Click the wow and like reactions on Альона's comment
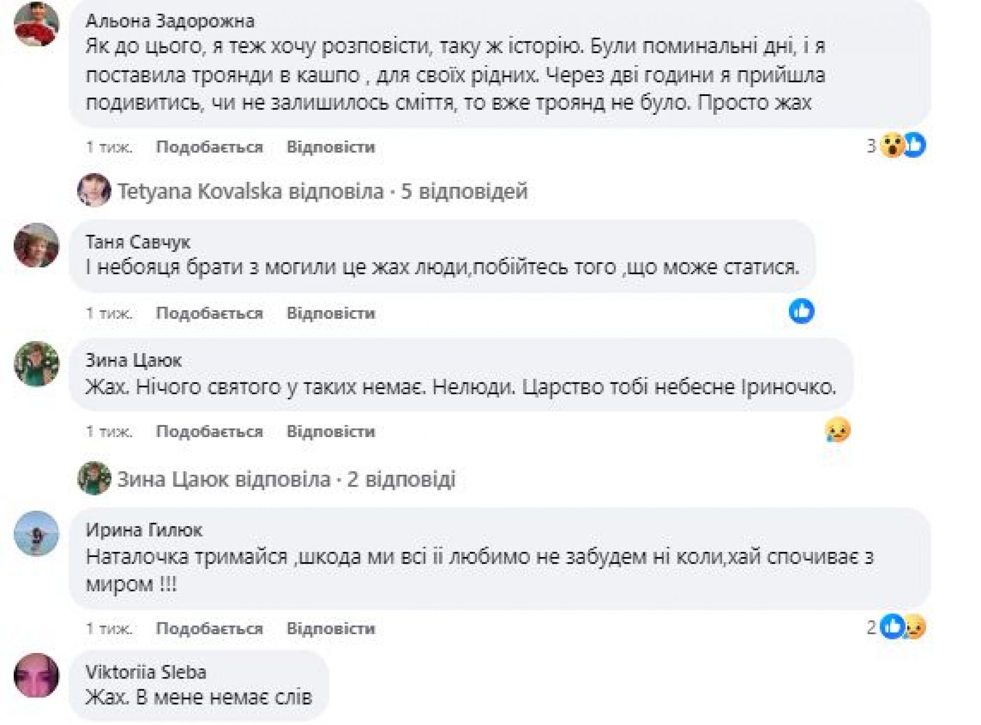981x725 pixels. click(903, 146)
